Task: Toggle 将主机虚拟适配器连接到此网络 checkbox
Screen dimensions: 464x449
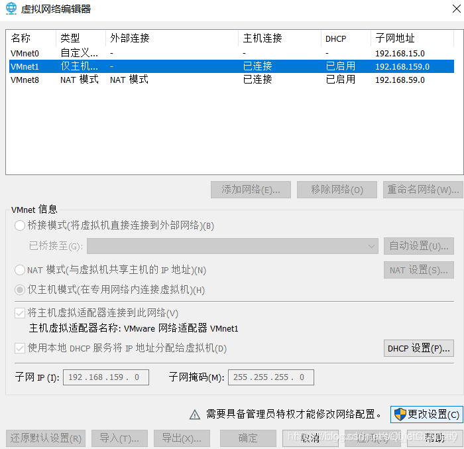Action: [20, 313]
